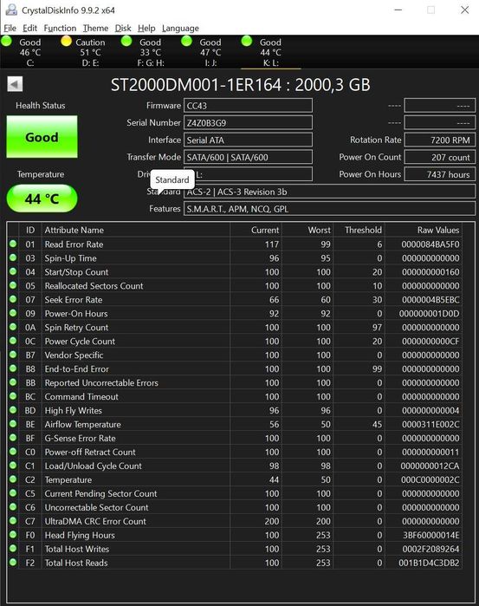Click the Transfer Mode field SATA/600

248,157
